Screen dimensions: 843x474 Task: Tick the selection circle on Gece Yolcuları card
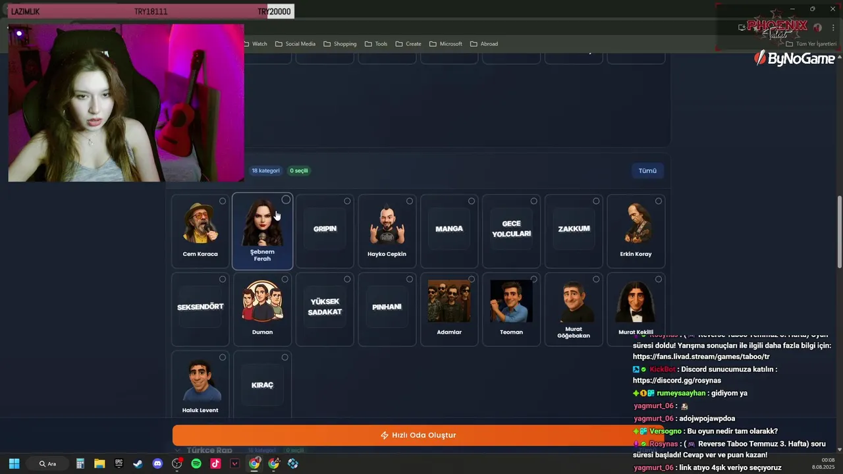pos(533,201)
